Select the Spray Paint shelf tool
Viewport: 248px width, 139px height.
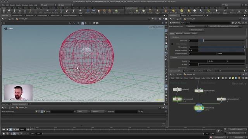pos(67,11)
